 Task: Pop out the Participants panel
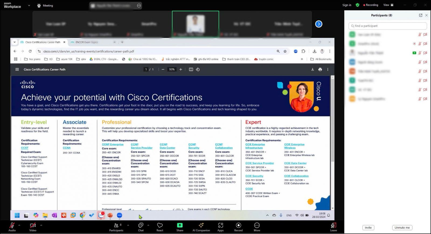(x=420, y=15)
